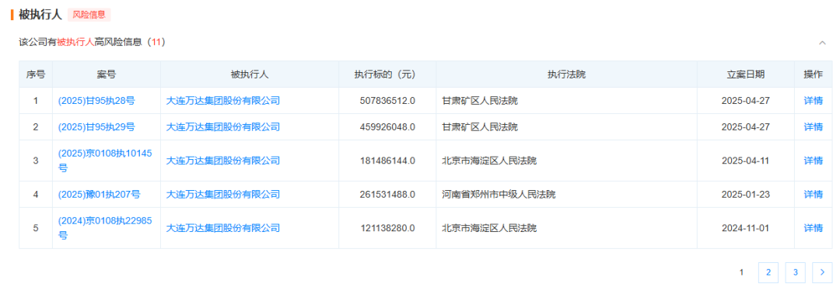Click the 序号 column header
The image size is (840, 294).
coord(35,74)
